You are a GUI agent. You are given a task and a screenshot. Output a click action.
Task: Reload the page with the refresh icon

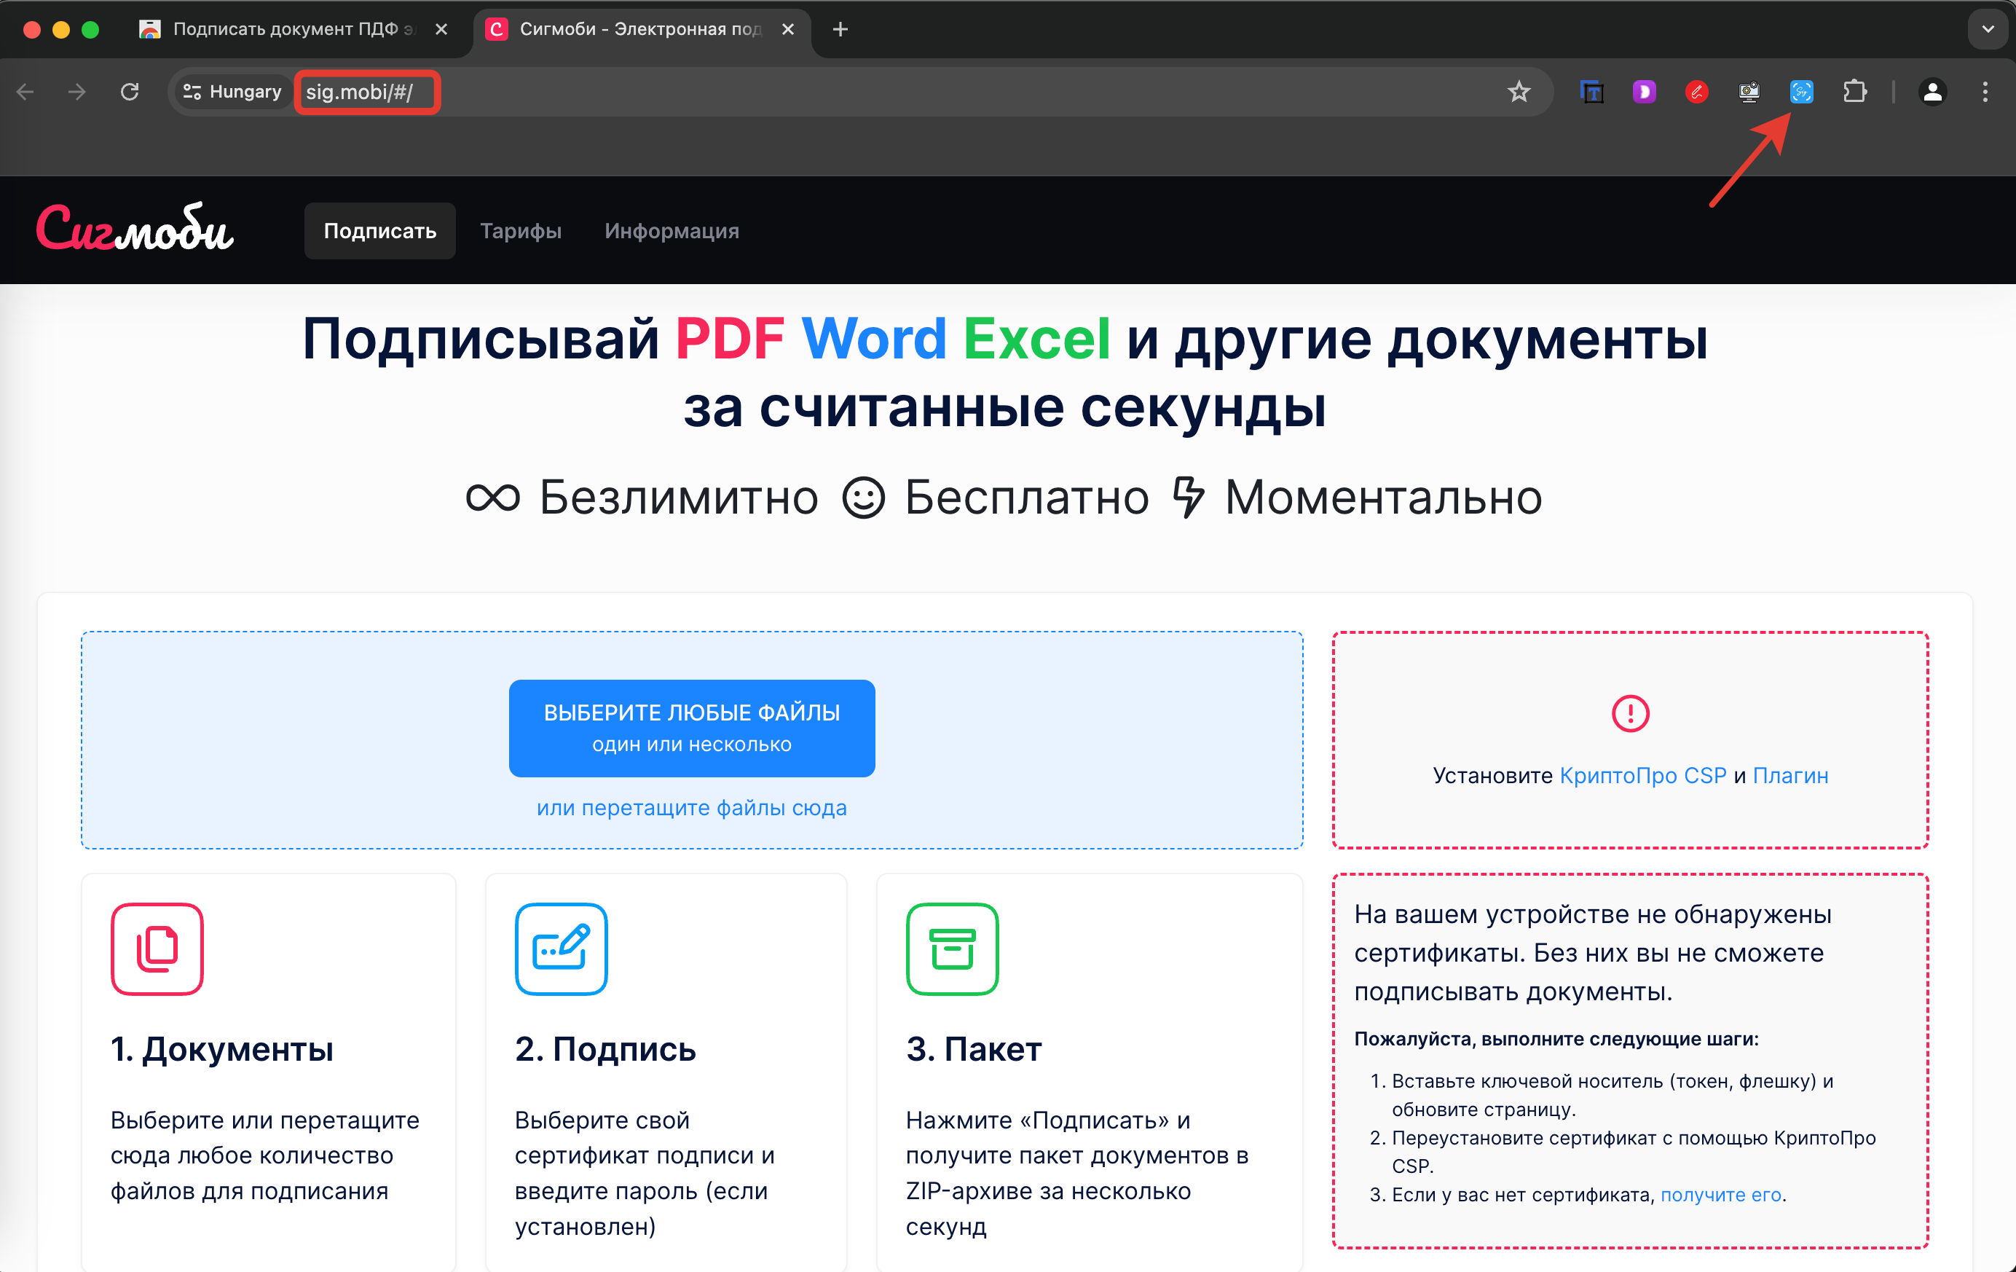[130, 91]
